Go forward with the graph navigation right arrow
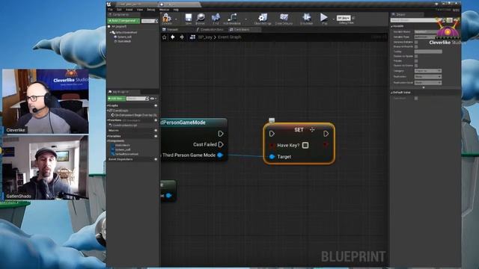Screen dimensions: 479x269 pos(182,37)
